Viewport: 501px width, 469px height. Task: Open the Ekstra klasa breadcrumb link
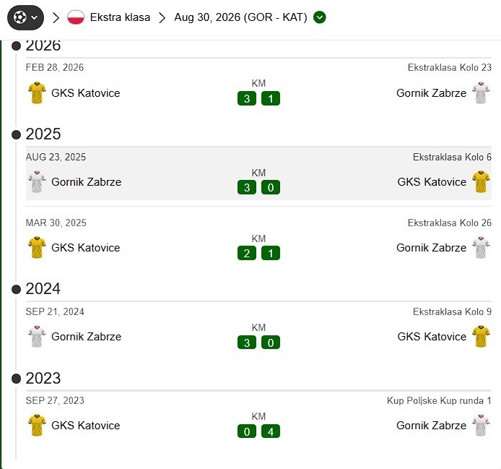pyautogui.click(x=120, y=17)
